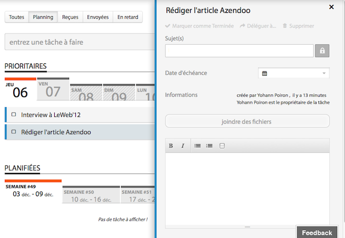Close the task detail panel
Screen dimensions: 345x238
pos(331,7)
